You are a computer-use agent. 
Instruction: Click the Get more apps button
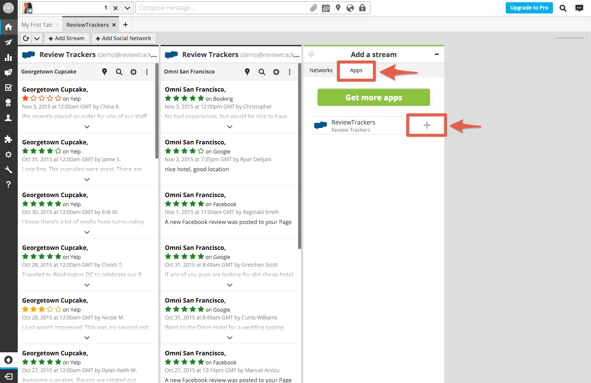(x=374, y=97)
